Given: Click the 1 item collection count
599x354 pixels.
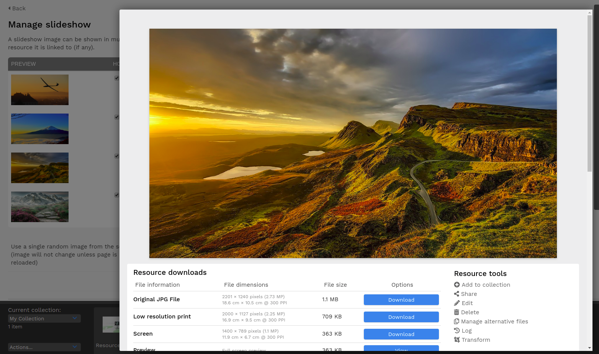Looking at the screenshot, I should coord(15,327).
